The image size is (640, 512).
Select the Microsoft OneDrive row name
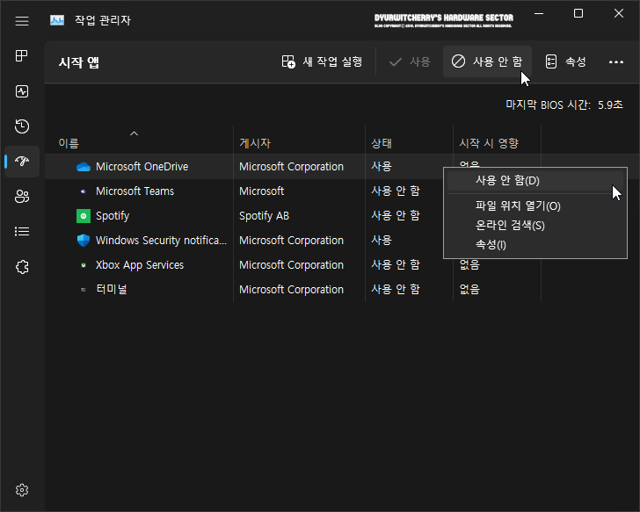(142, 167)
